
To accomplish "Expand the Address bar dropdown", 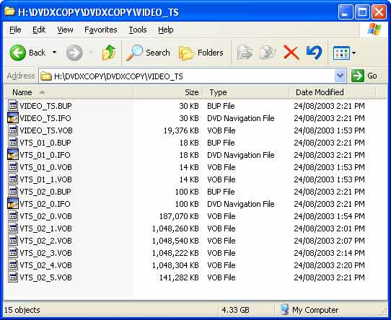I will [340, 76].
